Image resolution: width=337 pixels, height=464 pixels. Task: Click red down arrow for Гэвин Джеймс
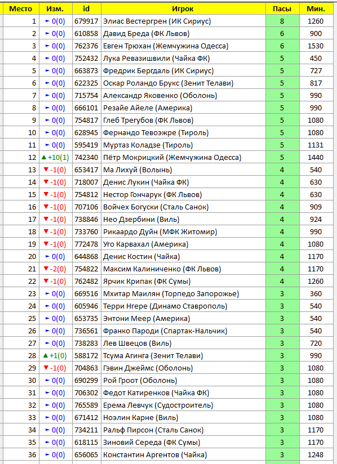click(x=46, y=368)
